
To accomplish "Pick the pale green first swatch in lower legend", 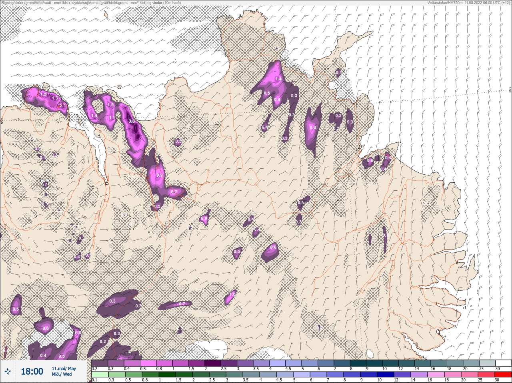I will 100,375.
